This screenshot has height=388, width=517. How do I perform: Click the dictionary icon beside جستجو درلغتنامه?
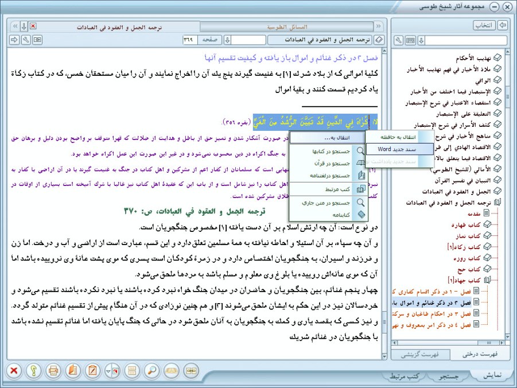pos(361,175)
